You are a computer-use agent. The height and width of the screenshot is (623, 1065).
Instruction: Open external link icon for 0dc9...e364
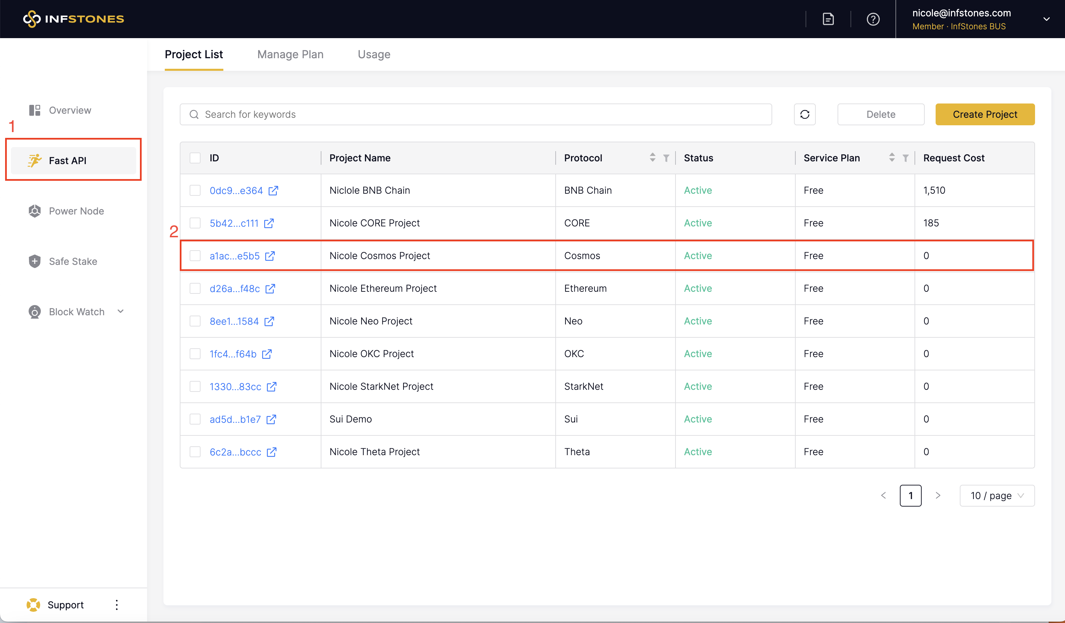tap(273, 191)
